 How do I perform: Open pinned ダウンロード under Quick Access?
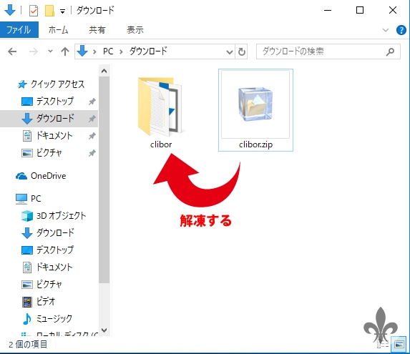(48, 118)
